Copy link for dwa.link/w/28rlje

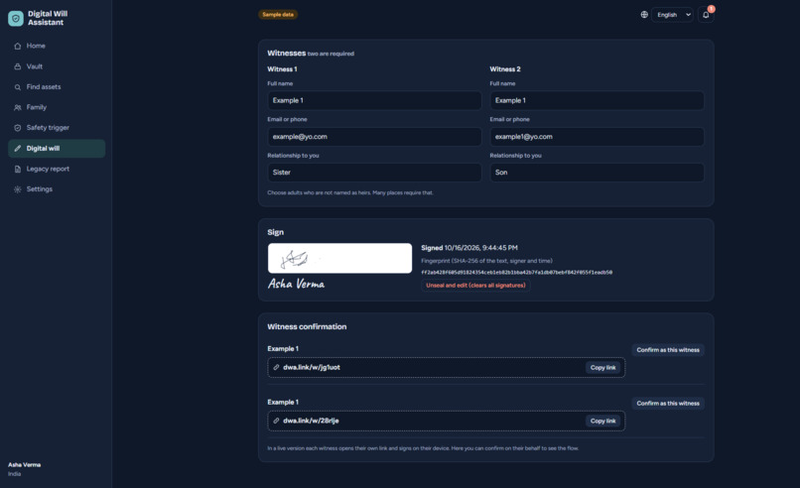tap(603, 422)
